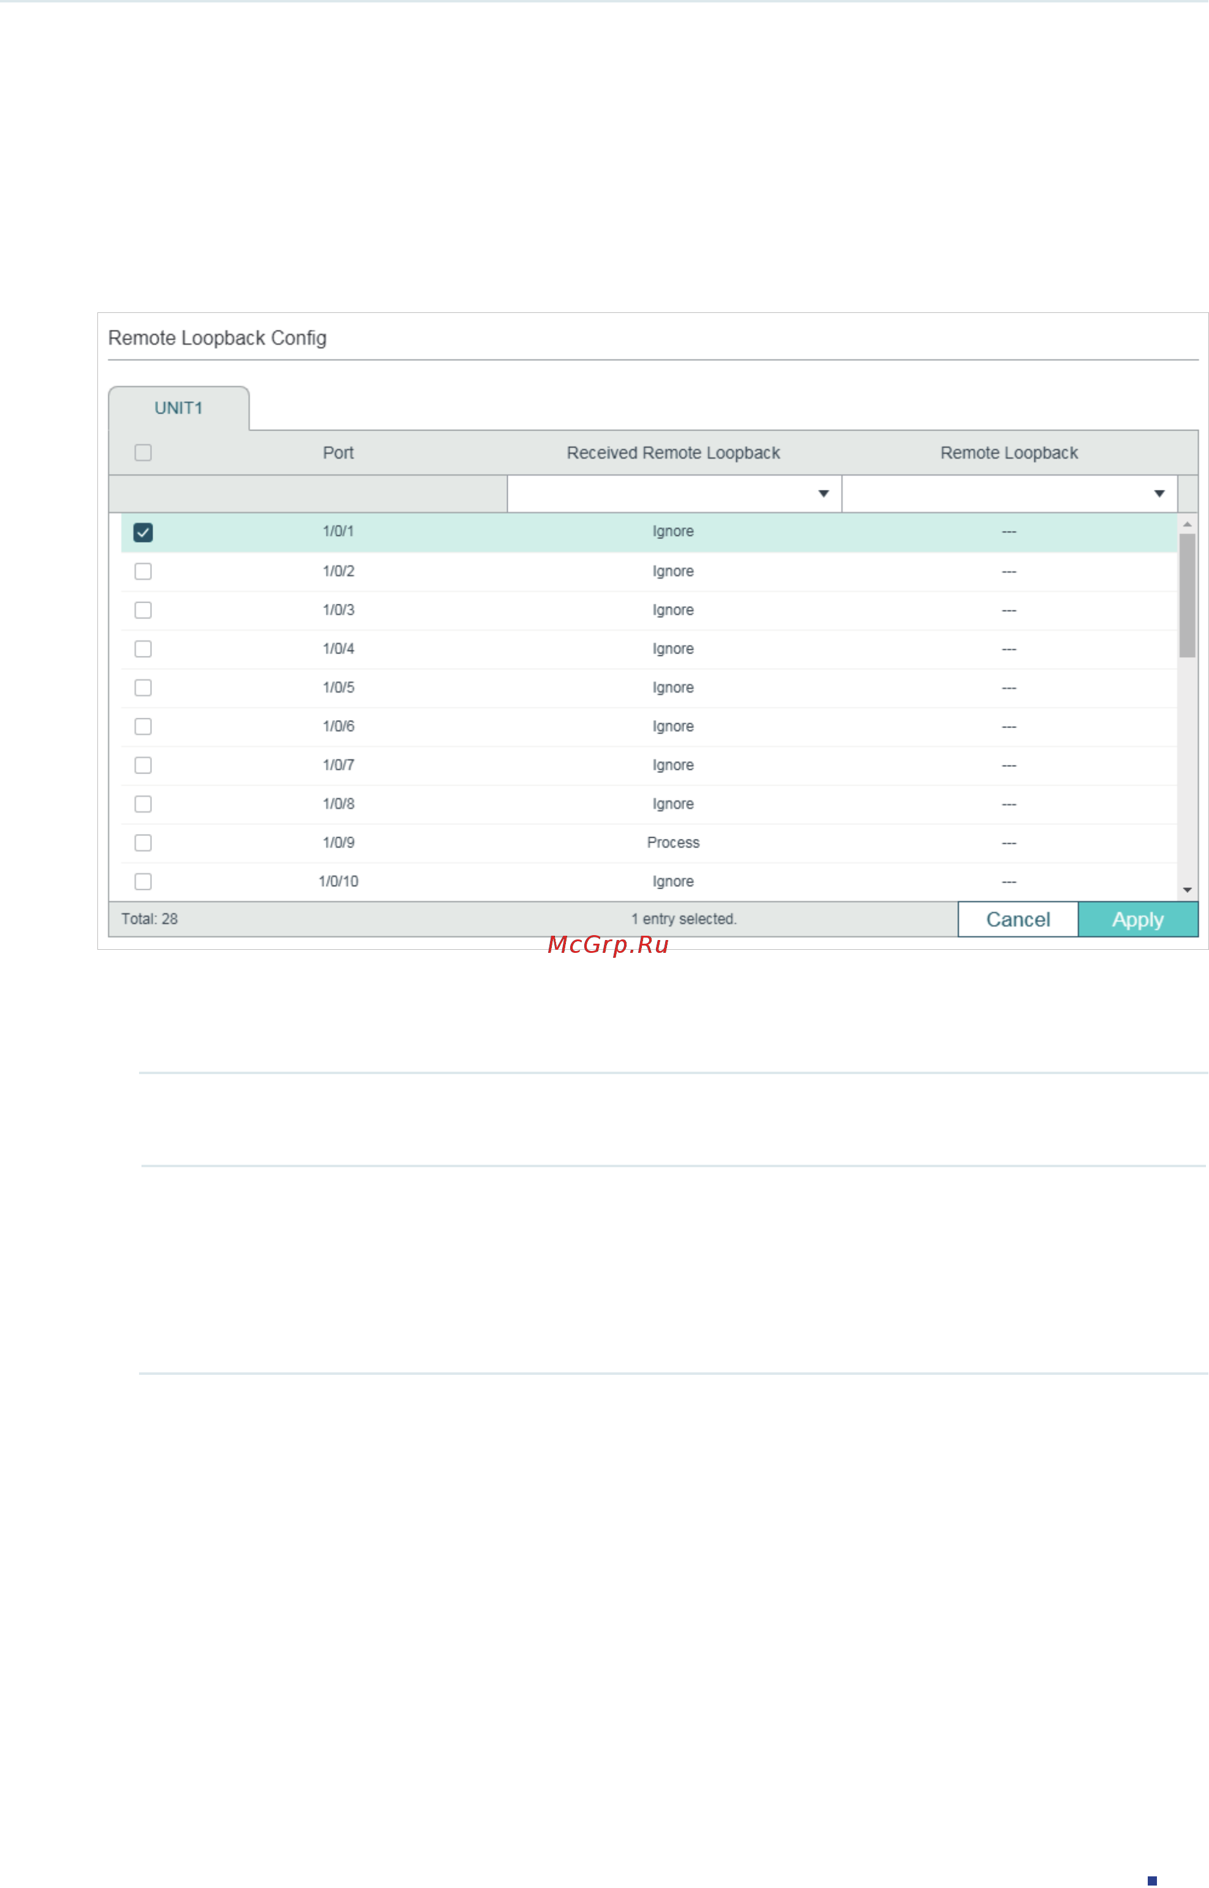Click Remote Loopback dashes for port 1/0/4
This screenshot has height=1888, width=1209.
coord(1009,649)
